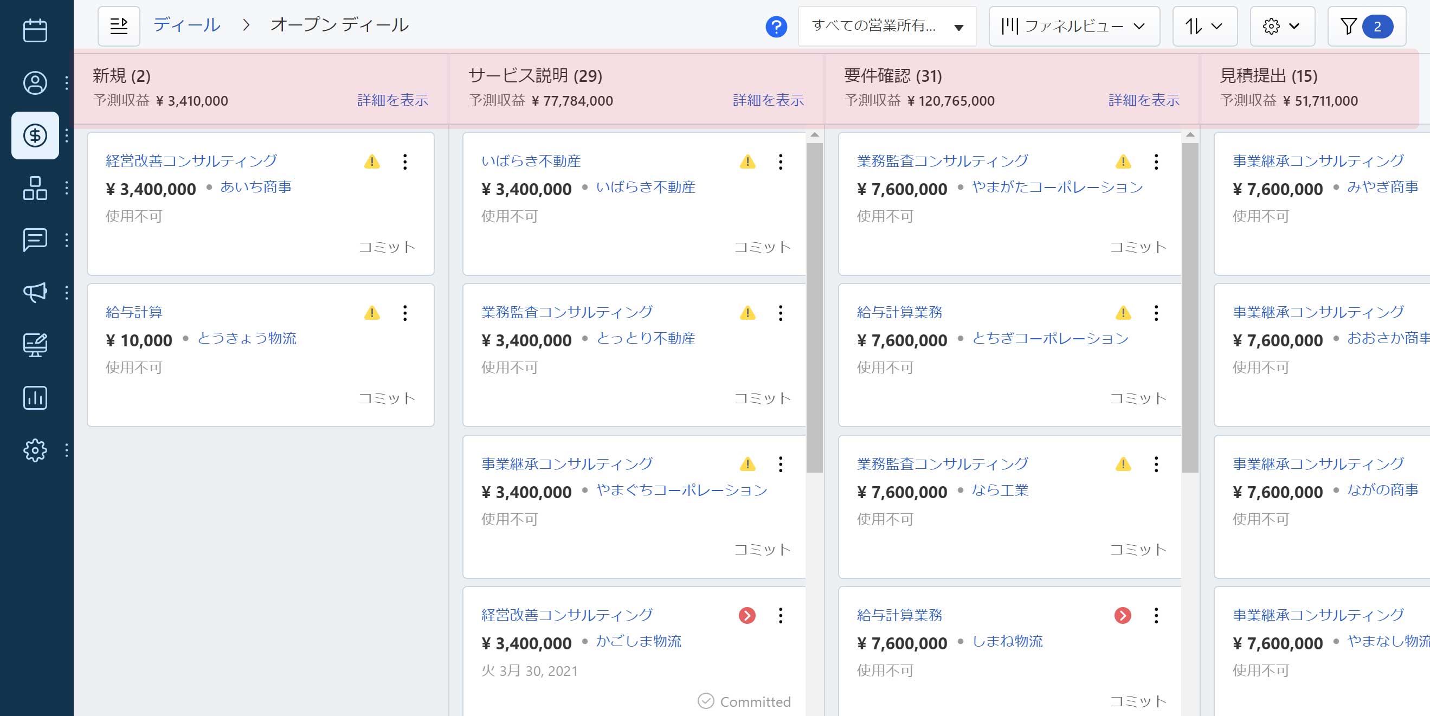Click the red arrow icon on かごしま物流 card
The width and height of the screenshot is (1430, 716).
(x=747, y=616)
